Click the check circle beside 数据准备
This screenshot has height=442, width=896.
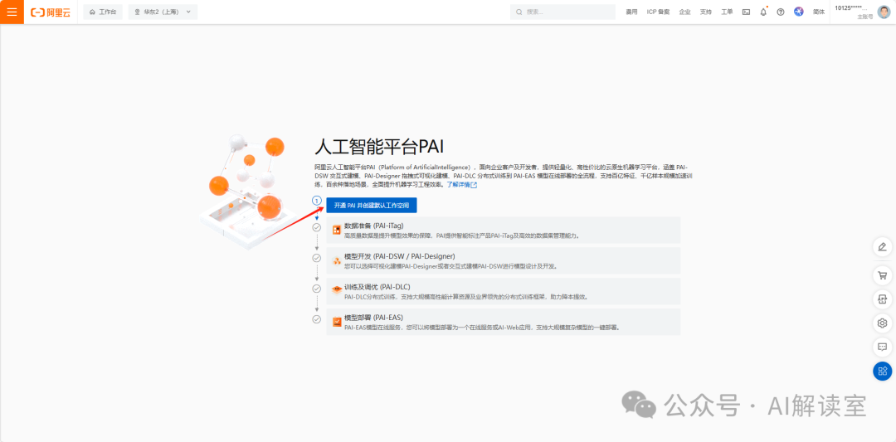tap(317, 227)
